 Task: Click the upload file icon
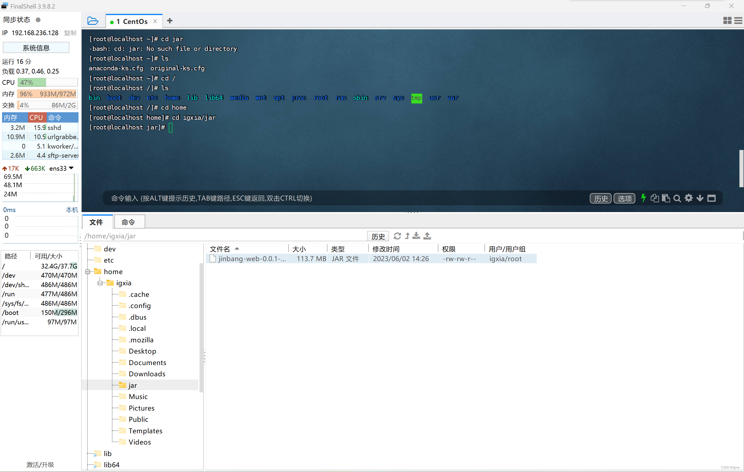pos(427,236)
